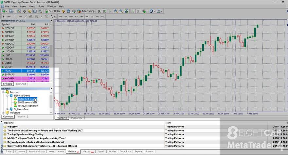This screenshot has height=155, width=288.
Task: Switch to the Market terminal tab
Action: 88,151
